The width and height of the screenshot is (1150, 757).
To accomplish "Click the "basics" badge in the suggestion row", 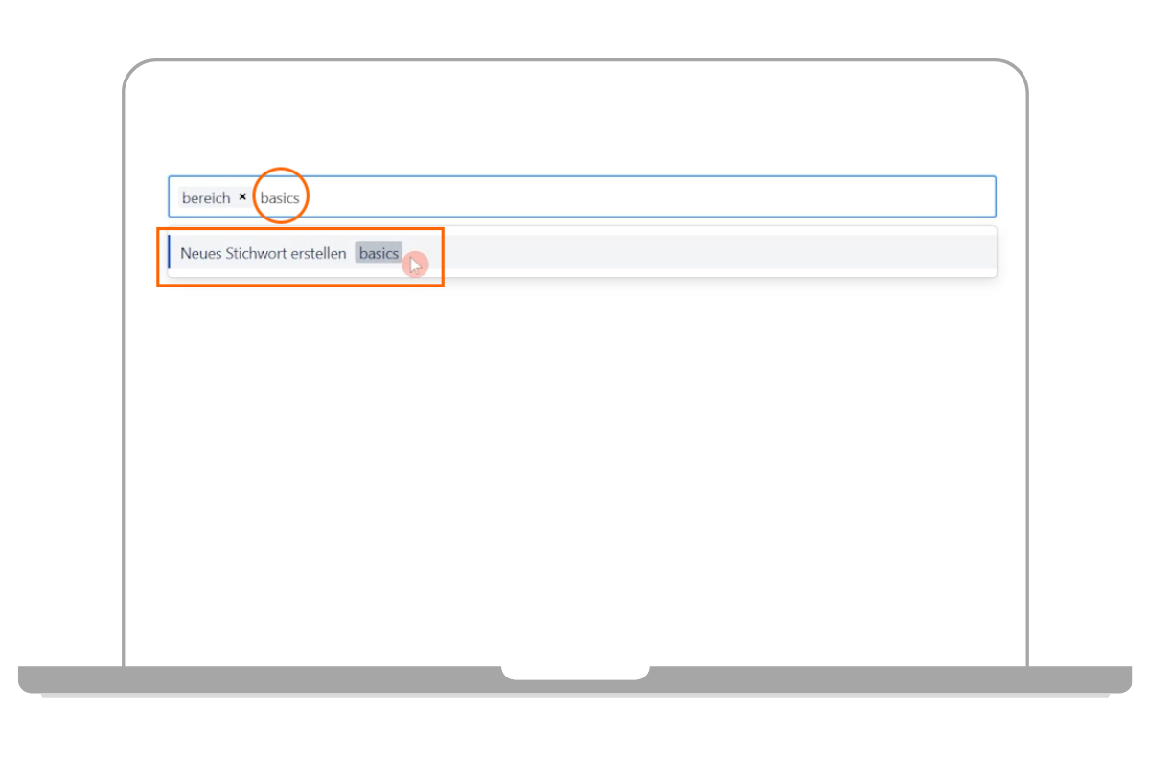I will 379,253.
